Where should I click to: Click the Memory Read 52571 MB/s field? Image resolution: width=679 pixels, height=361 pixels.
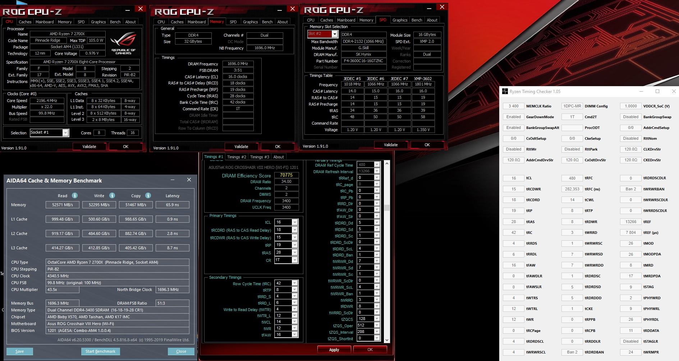coord(63,205)
